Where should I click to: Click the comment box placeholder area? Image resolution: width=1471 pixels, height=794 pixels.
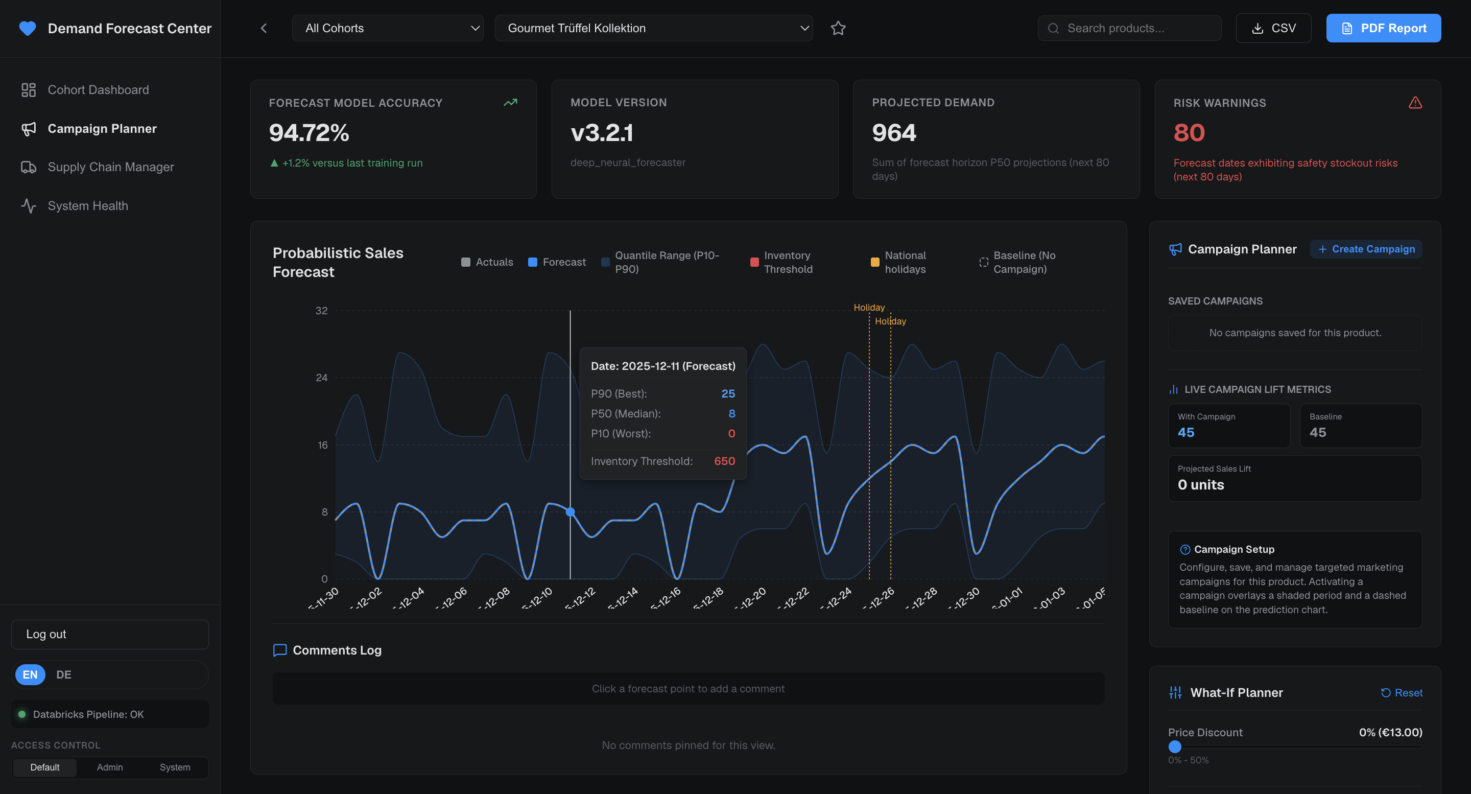pyautogui.click(x=688, y=688)
